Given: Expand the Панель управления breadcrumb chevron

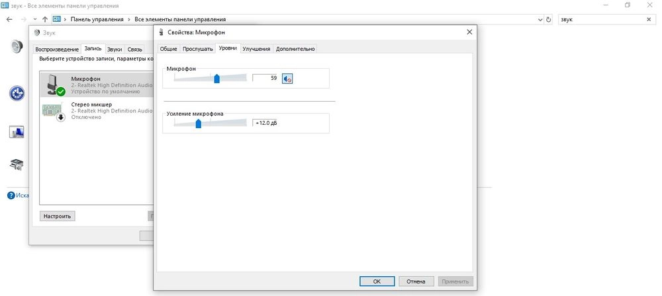Looking at the screenshot, I should click(x=129, y=19).
